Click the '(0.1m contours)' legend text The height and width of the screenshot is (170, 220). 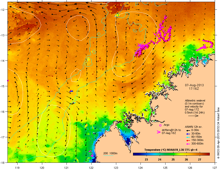click(x=194, y=104)
